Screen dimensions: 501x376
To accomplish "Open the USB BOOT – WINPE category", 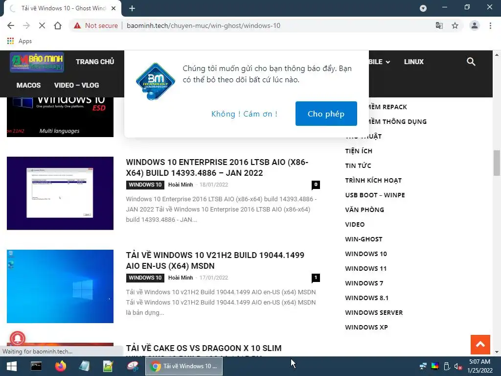I will pyautogui.click(x=375, y=195).
